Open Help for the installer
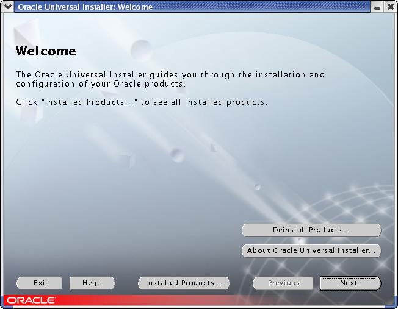 click(90, 283)
